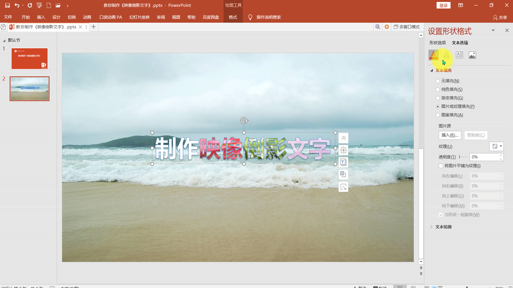The width and height of the screenshot is (513, 288).
Task: Open the format pane options dropdown arrow
Action: pos(493,30)
